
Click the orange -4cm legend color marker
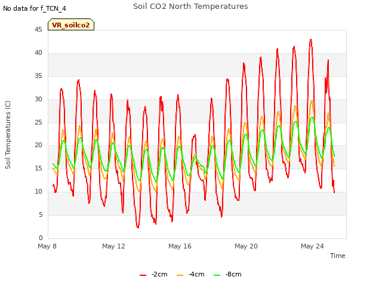click(x=180, y=275)
